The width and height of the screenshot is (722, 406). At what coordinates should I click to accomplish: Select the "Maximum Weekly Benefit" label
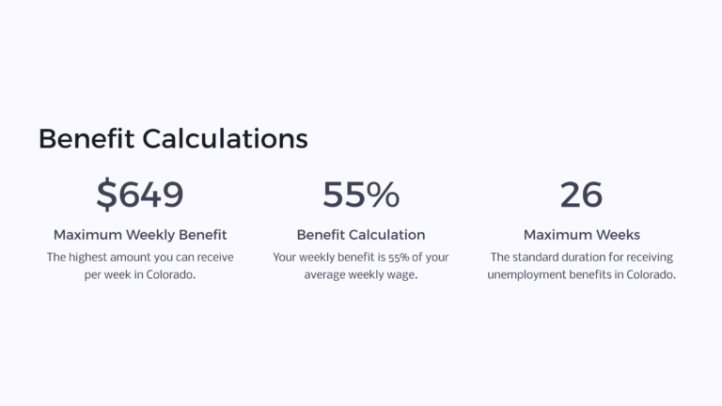coord(140,235)
